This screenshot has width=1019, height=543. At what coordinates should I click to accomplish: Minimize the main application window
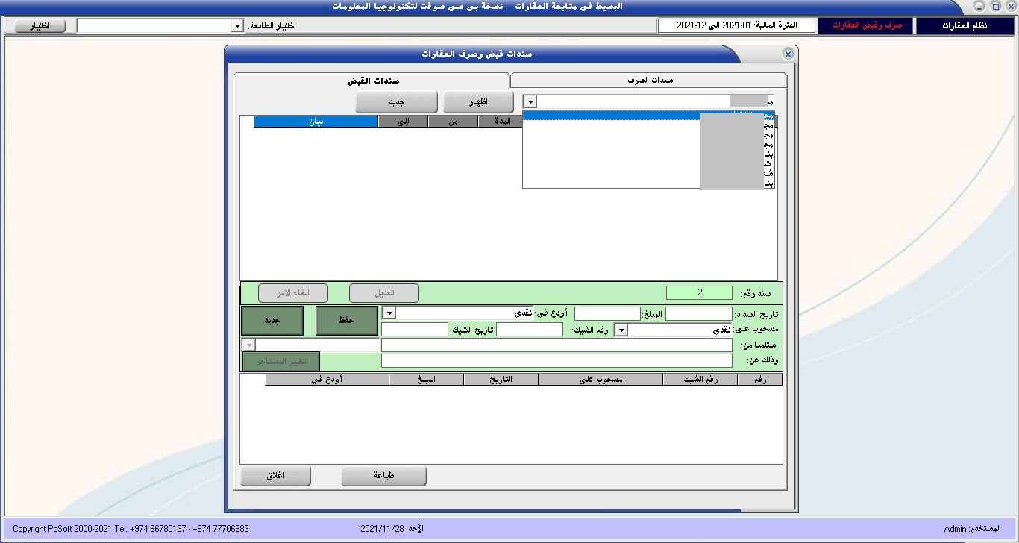[x=979, y=6]
